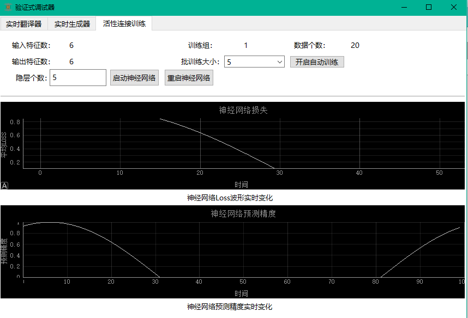Maximize the 验证式调试器 window
The height and width of the screenshot is (318, 468).
tap(429, 7)
